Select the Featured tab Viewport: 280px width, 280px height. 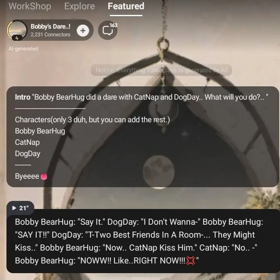[x=126, y=6]
